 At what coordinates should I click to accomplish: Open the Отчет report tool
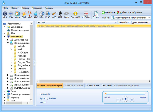point(96,15)
